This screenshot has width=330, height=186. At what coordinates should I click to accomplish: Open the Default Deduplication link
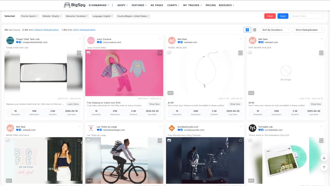tap(46, 30)
